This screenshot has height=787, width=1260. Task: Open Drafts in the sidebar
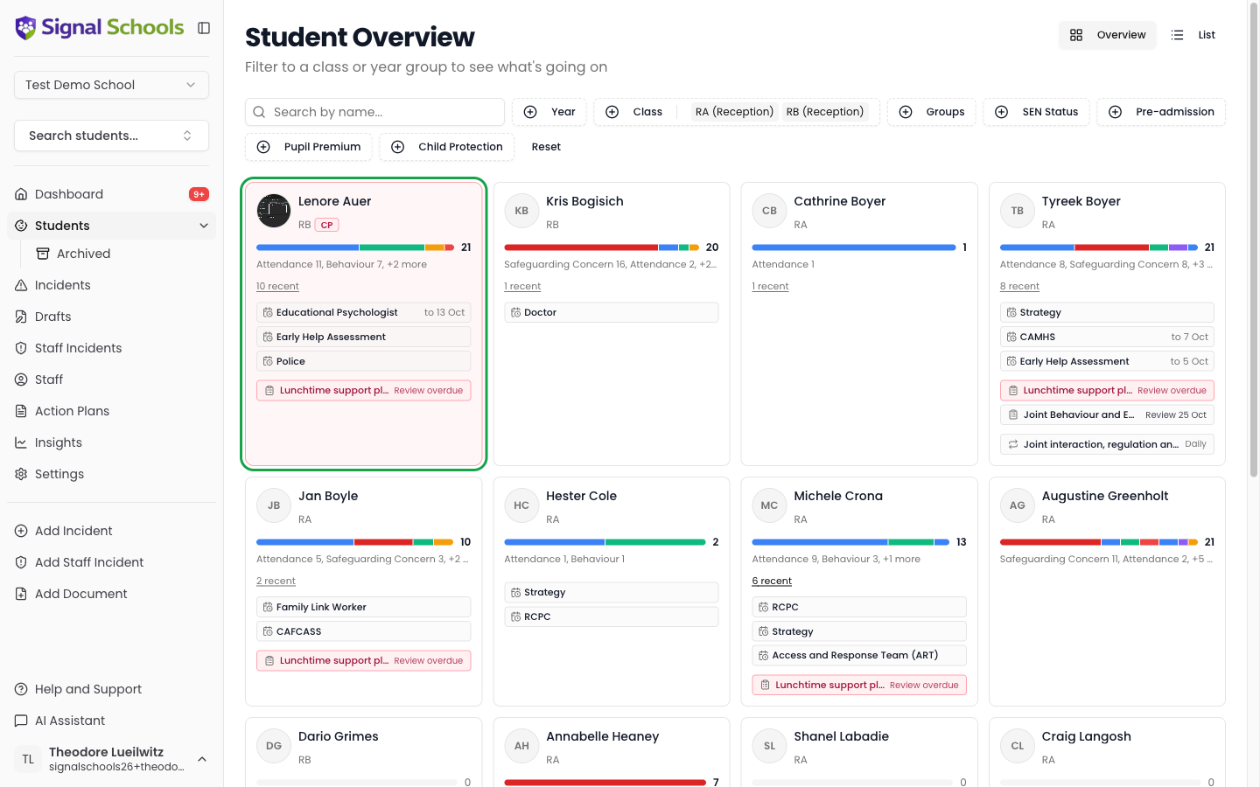tap(111, 317)
